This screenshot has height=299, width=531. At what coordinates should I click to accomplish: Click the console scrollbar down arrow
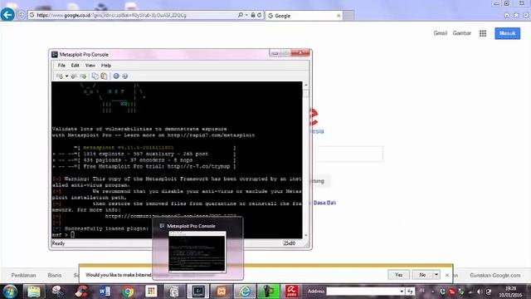[x=306, y=235]
